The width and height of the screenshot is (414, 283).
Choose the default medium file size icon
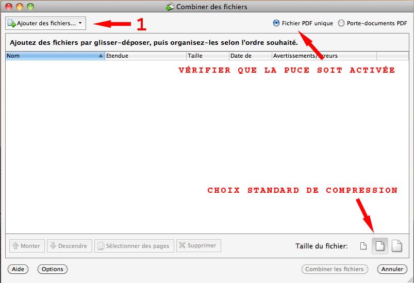coord(379,246)
